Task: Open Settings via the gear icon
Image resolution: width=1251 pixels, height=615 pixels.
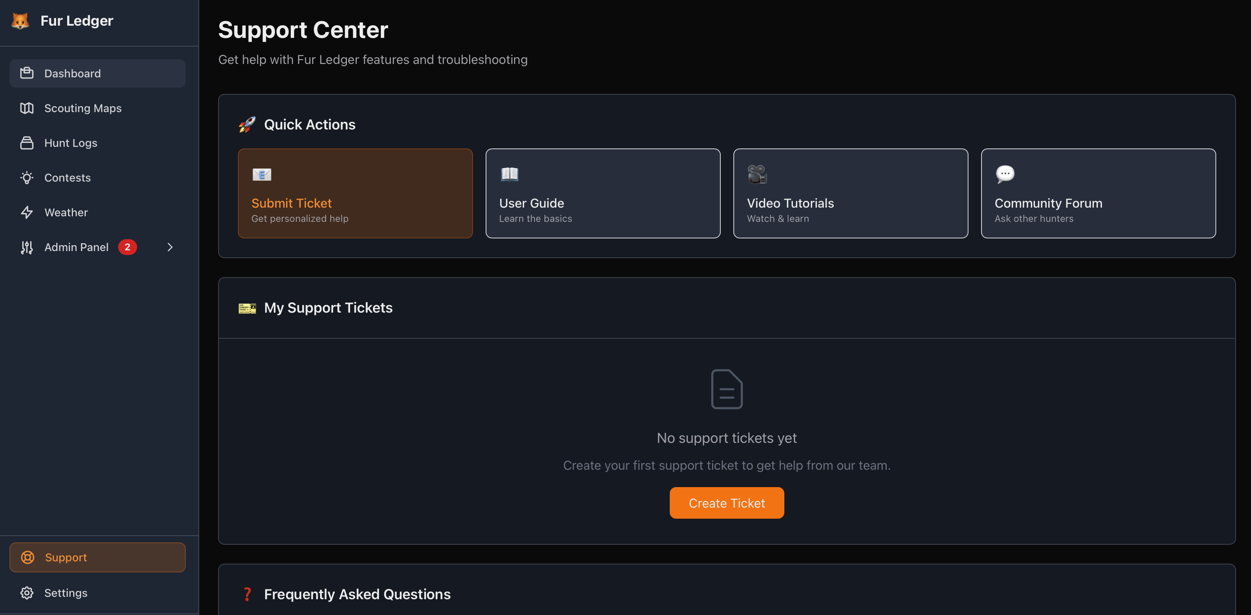Action: click(27, 592)
